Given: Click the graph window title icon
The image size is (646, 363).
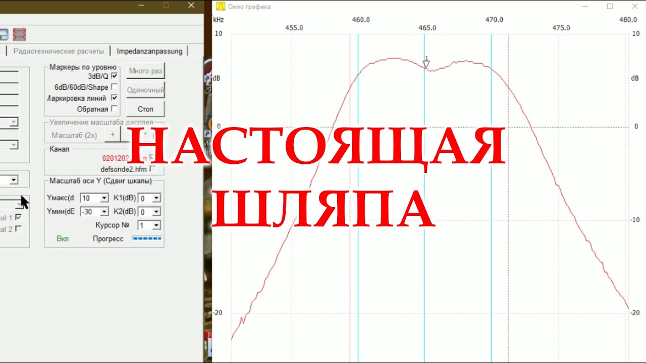Looking at the screenshot, I should coord(220,7).
